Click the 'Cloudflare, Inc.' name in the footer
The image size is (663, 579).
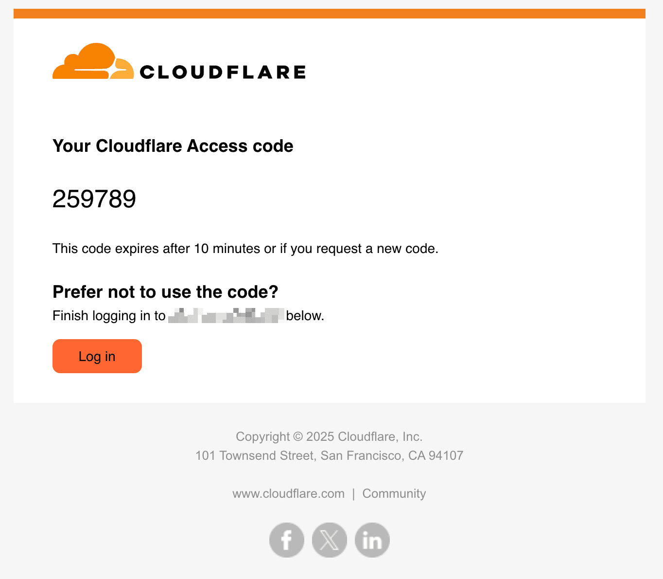[380, 436]
